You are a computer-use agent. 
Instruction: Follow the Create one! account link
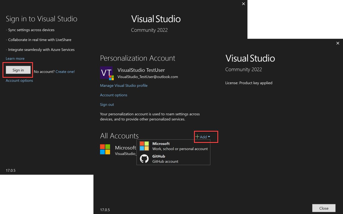[65, 72]
